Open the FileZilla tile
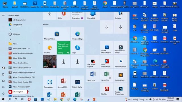This screenshot has width=182, height=102. point(107,89)
